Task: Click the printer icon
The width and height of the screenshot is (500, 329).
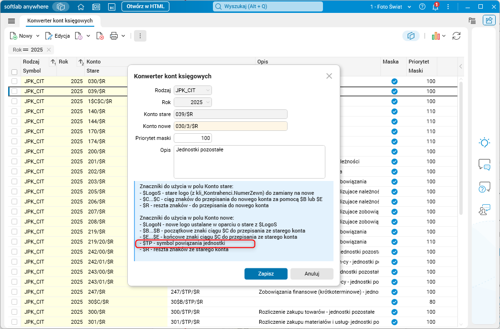Action: coord(114,36)
